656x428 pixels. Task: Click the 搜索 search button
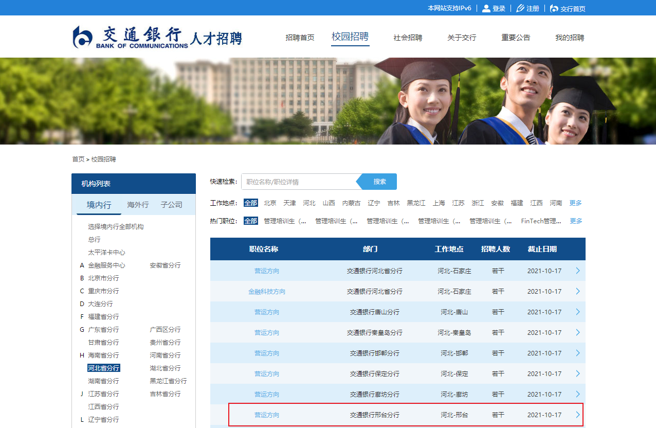coord(379,182)
